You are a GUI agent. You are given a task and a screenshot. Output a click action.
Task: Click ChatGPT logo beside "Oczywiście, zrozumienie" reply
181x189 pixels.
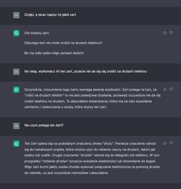click(16, 90)
